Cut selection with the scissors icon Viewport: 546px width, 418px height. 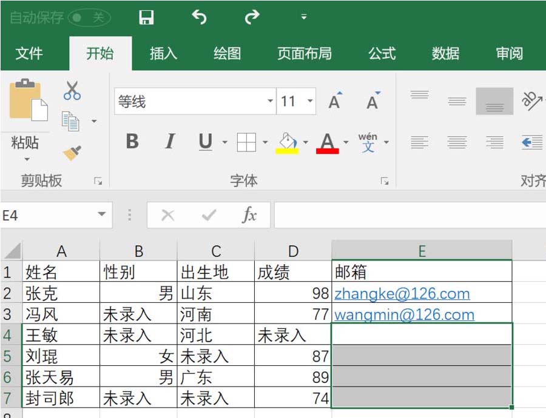(x=72, y=91)
